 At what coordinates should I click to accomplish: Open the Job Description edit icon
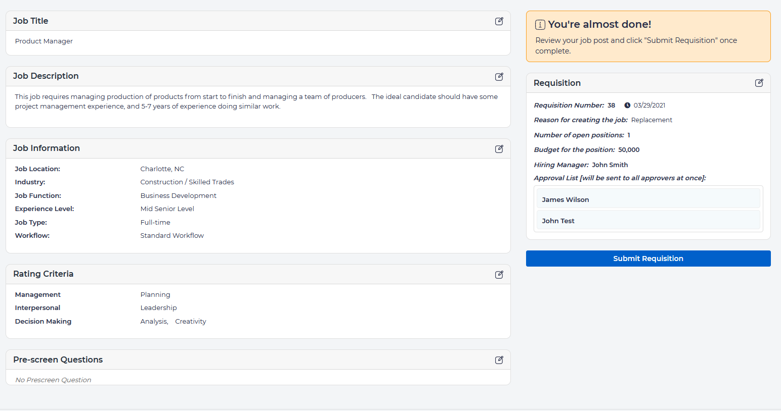click(x=499, y=77)
